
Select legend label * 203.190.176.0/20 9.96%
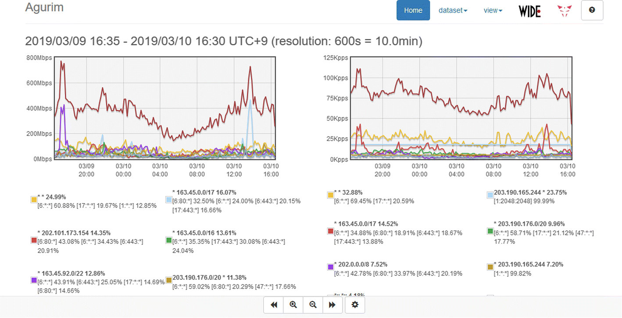(529, 224)
